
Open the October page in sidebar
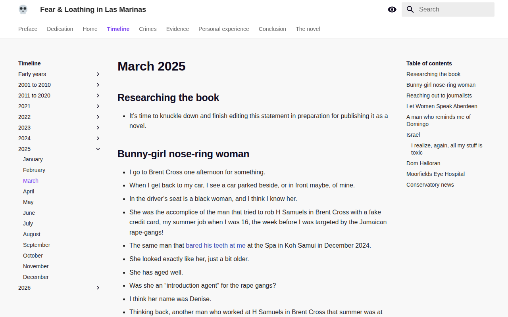tap(33, 256)
